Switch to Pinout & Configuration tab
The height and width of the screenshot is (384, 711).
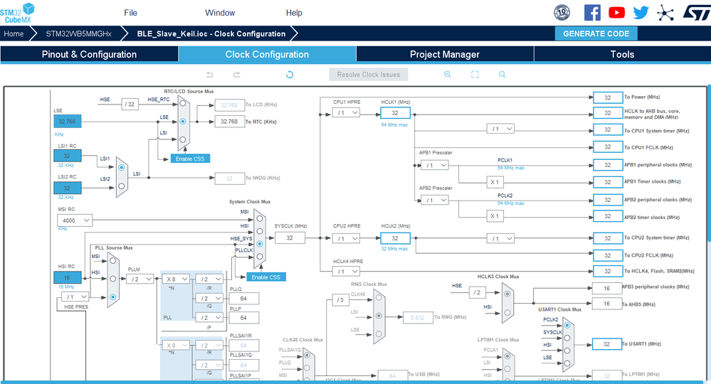(x=90, y=54)
